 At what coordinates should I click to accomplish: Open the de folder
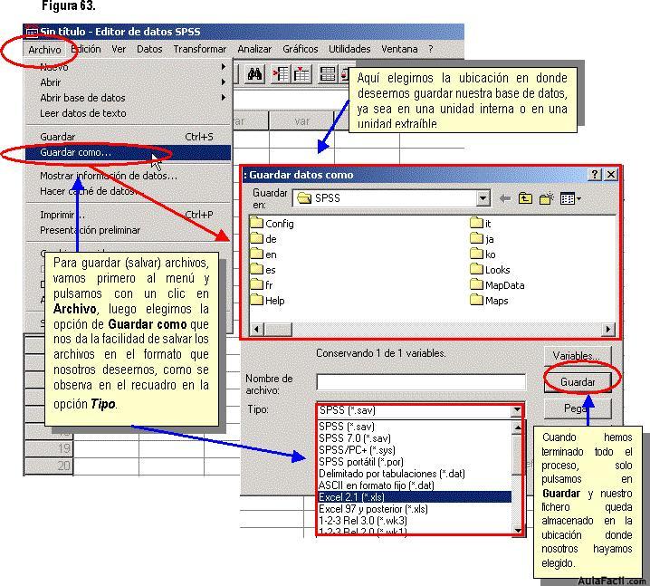(x=263, y=239)
